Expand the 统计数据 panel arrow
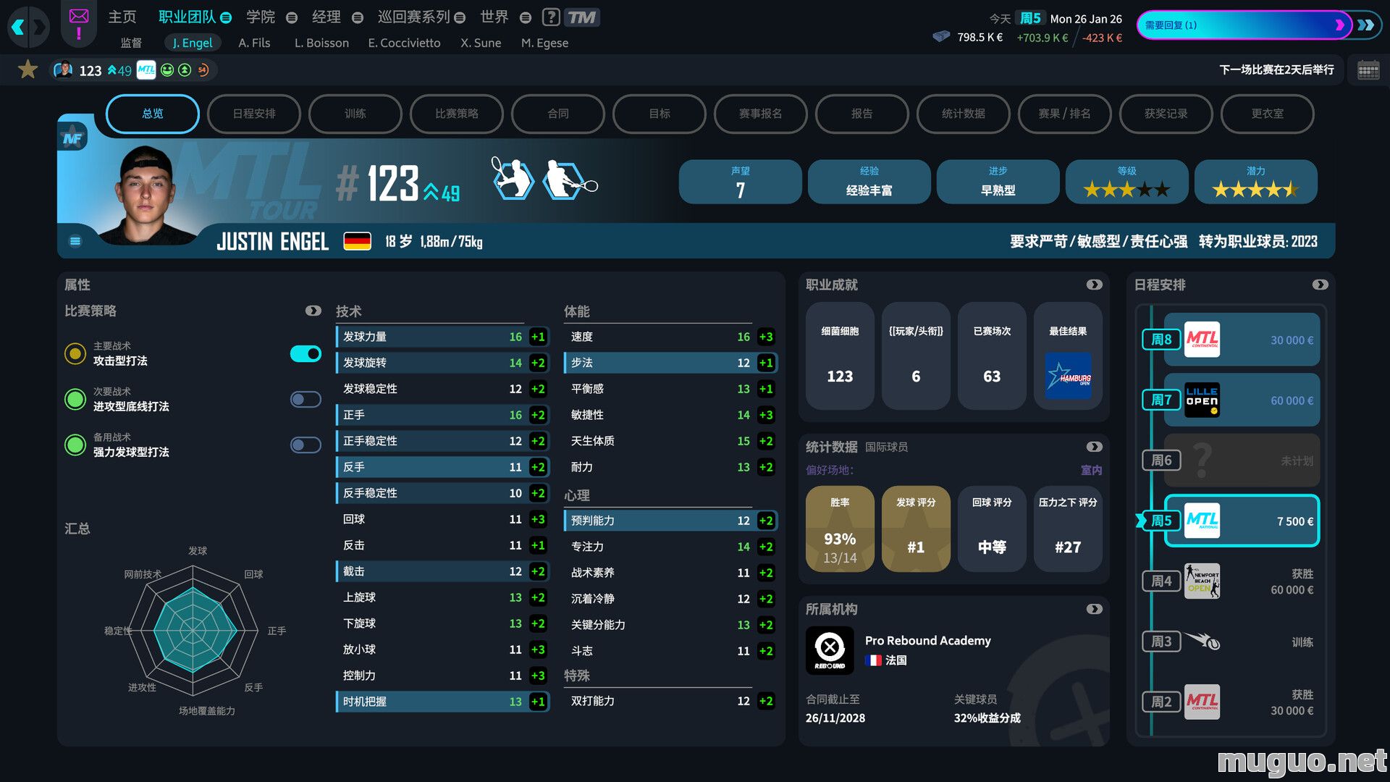Screen dimensions: 1390x782 (1094, 447)
